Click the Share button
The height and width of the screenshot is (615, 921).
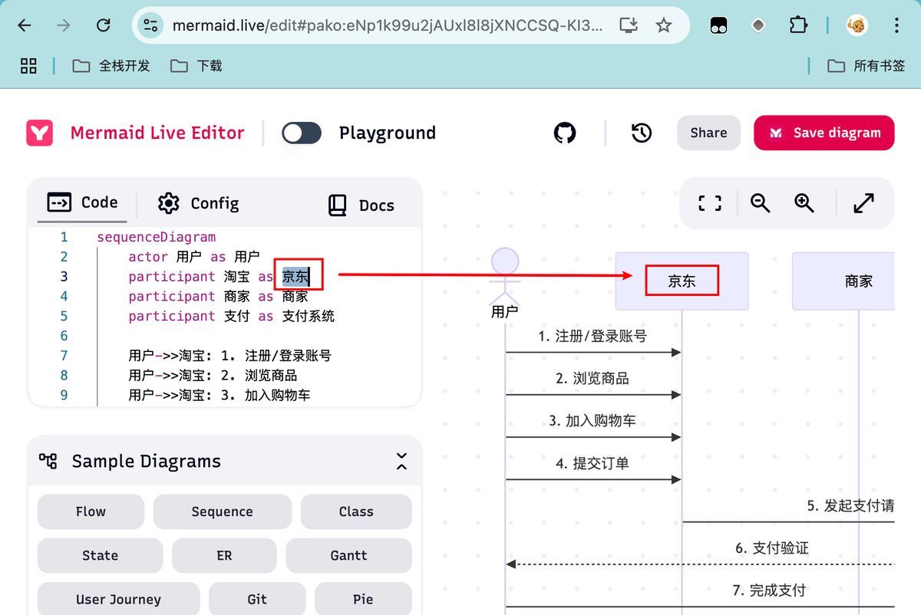click(708, 133)
